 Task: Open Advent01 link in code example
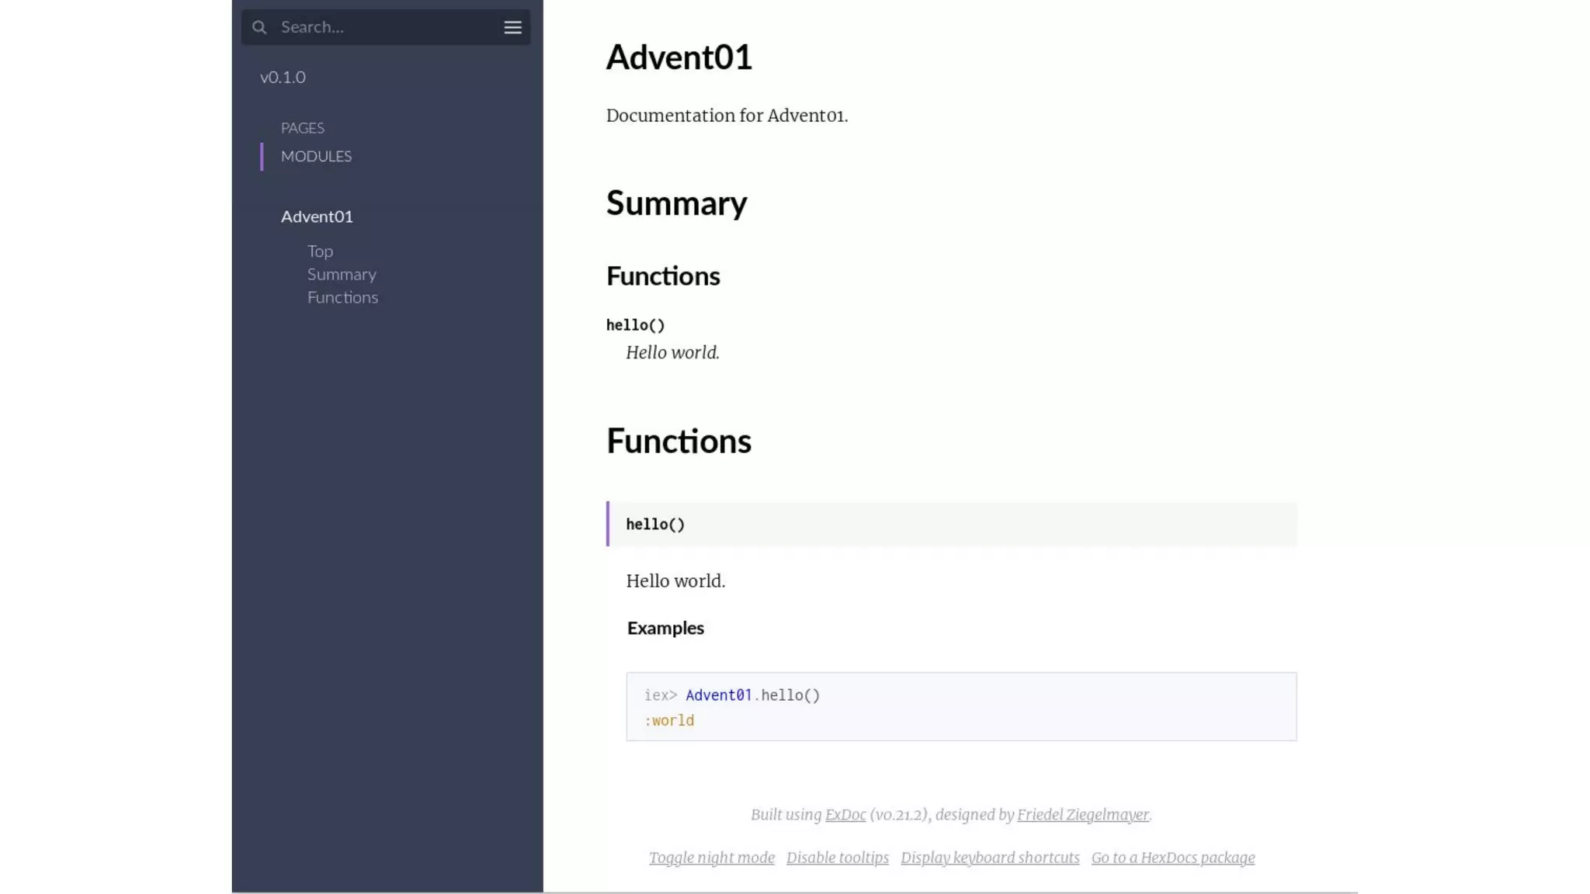click(718, 695)
